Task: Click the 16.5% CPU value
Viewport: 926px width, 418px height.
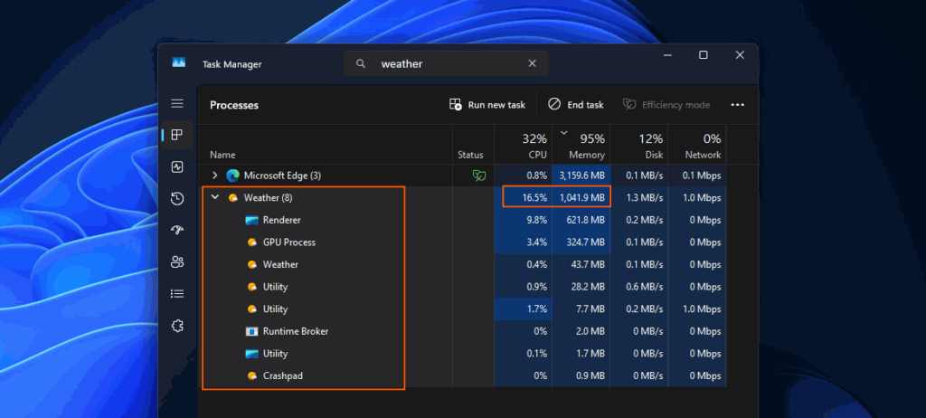Action: tap(534, 198)
